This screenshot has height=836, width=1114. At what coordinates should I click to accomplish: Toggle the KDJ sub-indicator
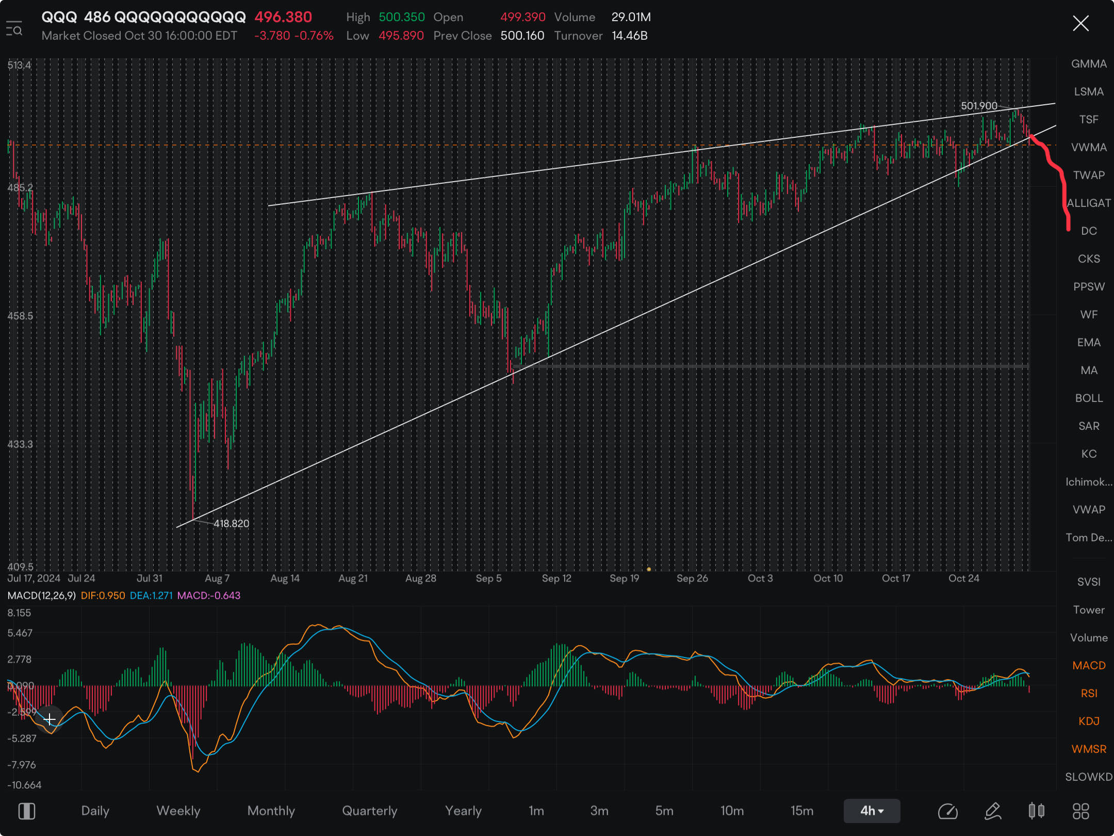point(1089,721)
